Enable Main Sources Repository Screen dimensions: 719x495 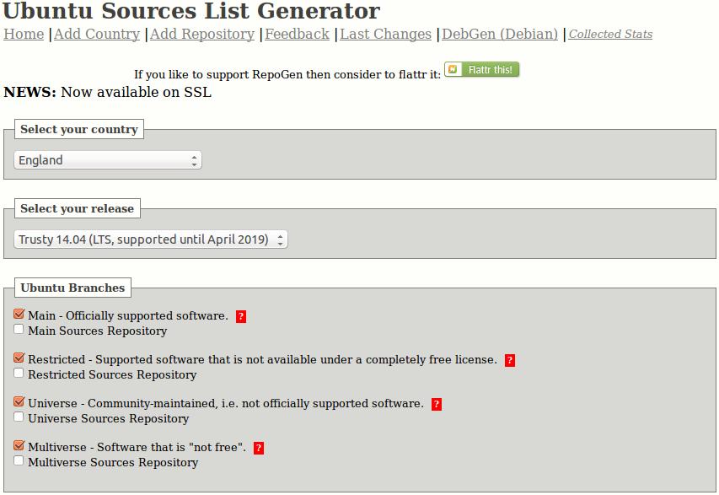pos(19,329)
